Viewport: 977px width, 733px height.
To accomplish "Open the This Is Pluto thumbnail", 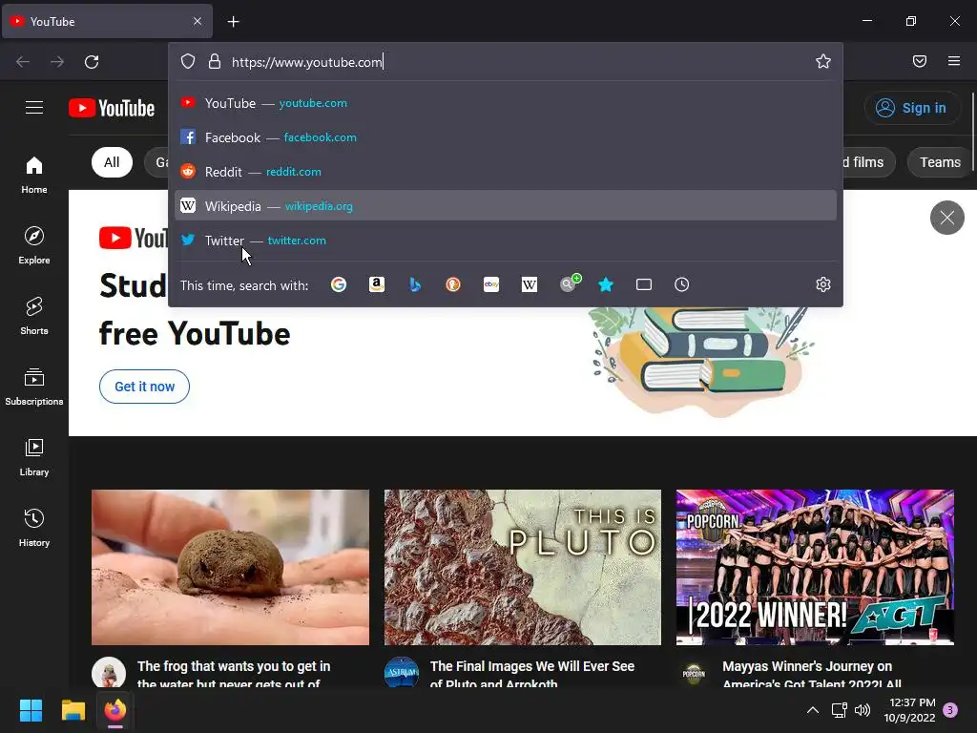I will tap(523, 567).
